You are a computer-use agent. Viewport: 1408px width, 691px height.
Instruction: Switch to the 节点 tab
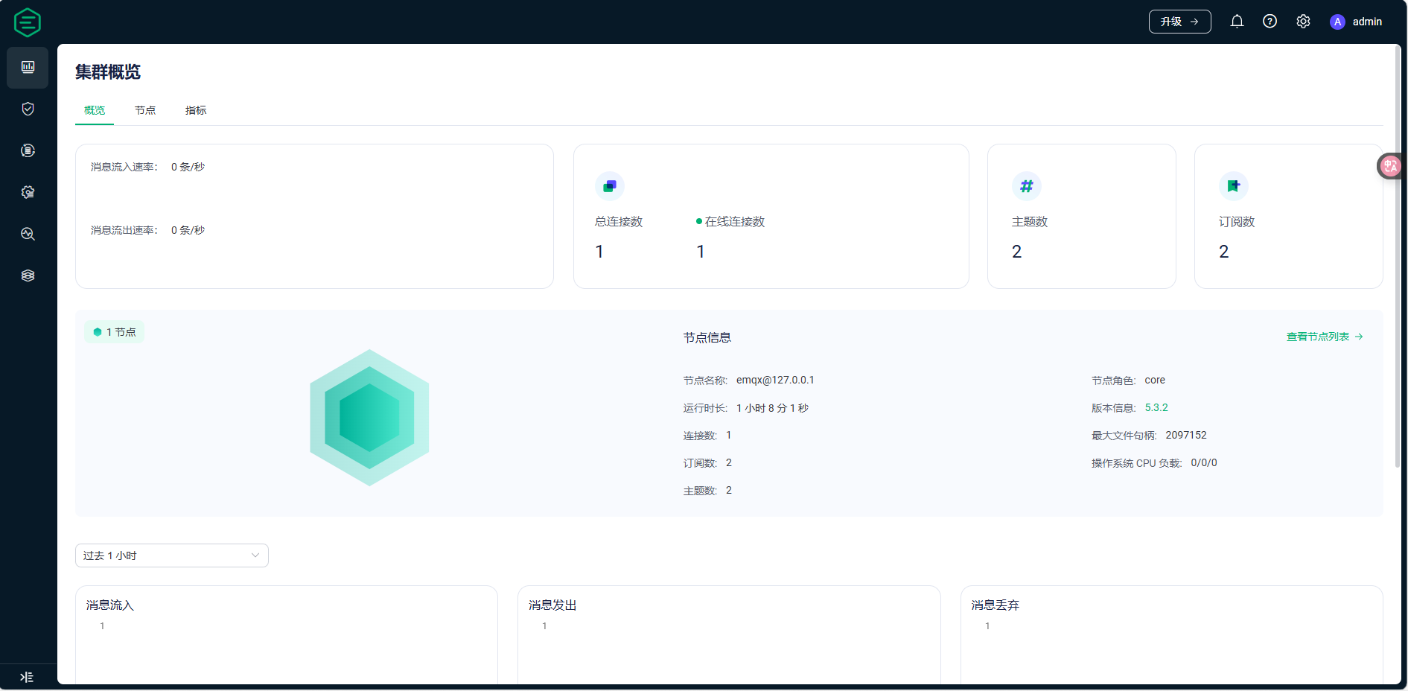[x=145, y=110]
